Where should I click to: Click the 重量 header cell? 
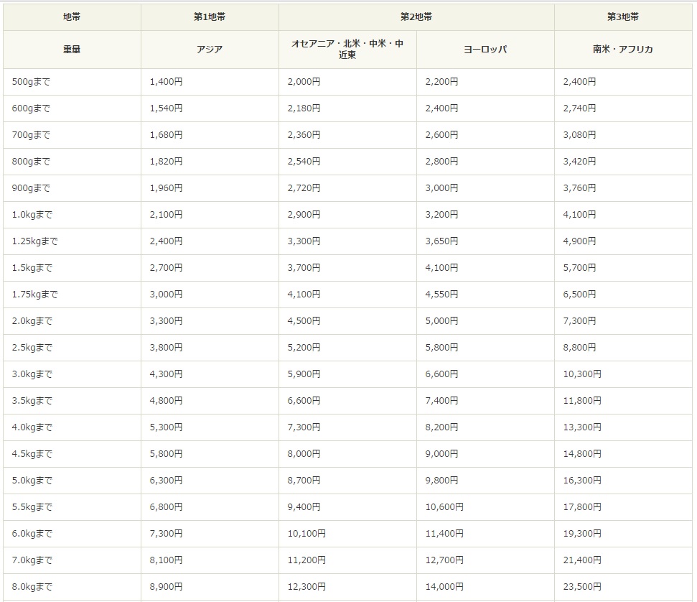coord(72,50)
